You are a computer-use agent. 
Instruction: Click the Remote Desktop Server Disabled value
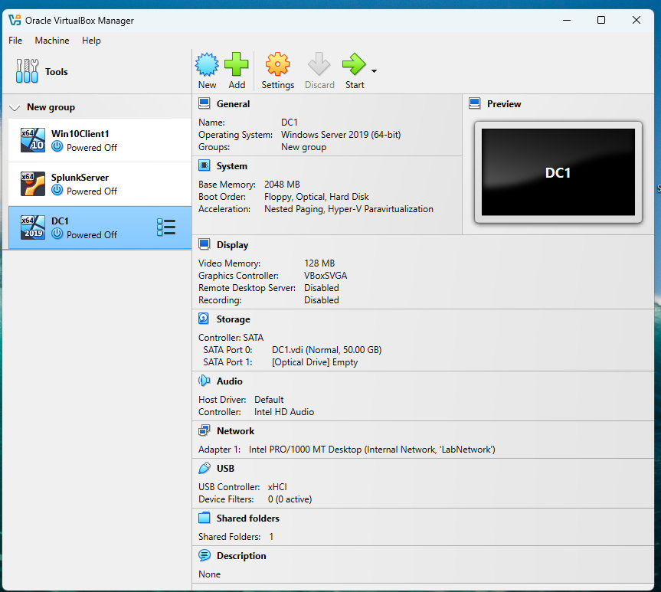[x=322, y=287]
